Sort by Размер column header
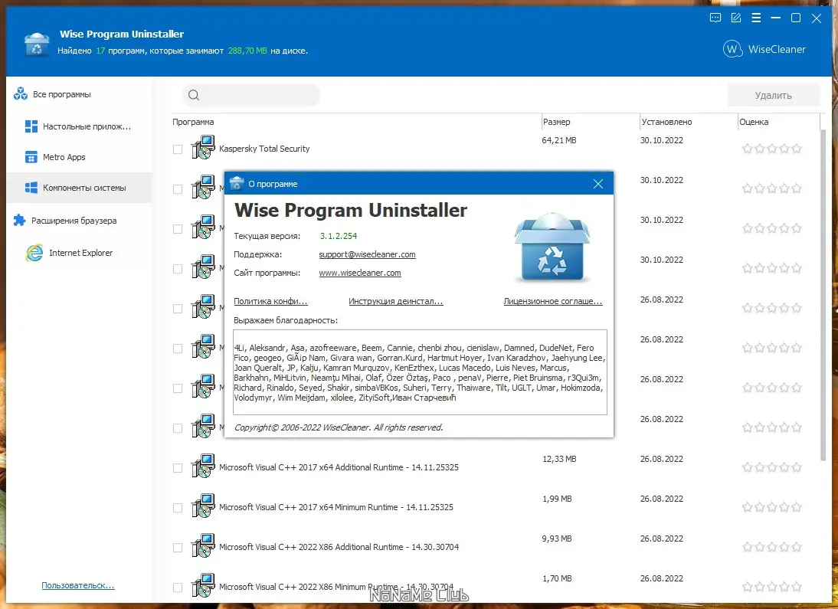 click(556, 122)
